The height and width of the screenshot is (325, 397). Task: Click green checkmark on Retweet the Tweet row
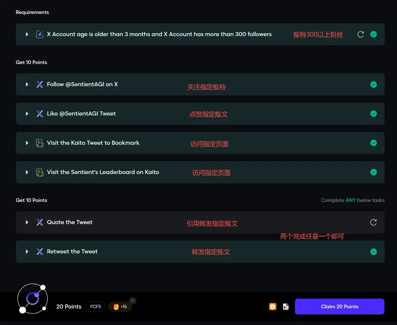pos(374,252)
